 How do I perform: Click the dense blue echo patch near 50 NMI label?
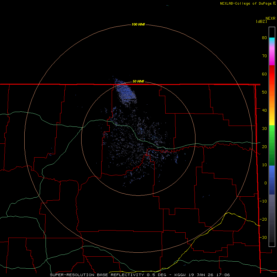click(x=126, y=93)
